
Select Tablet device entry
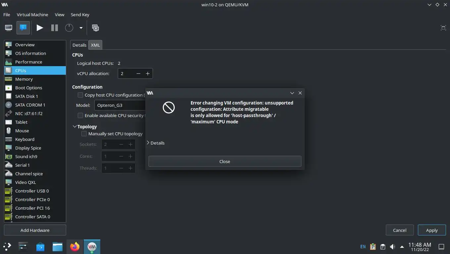[35, 122]
